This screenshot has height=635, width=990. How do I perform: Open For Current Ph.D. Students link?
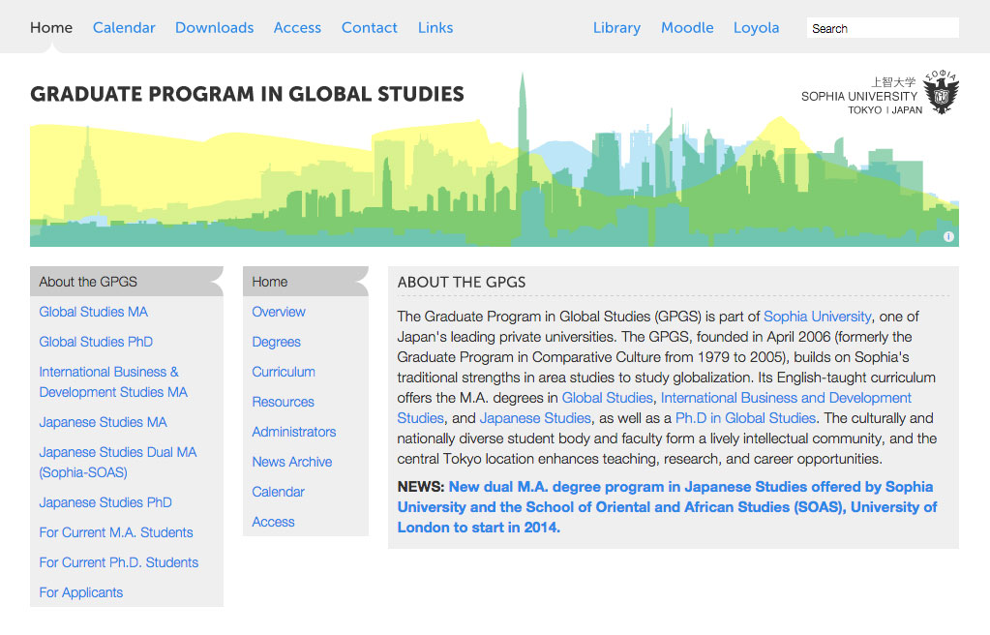click(119, 562)
